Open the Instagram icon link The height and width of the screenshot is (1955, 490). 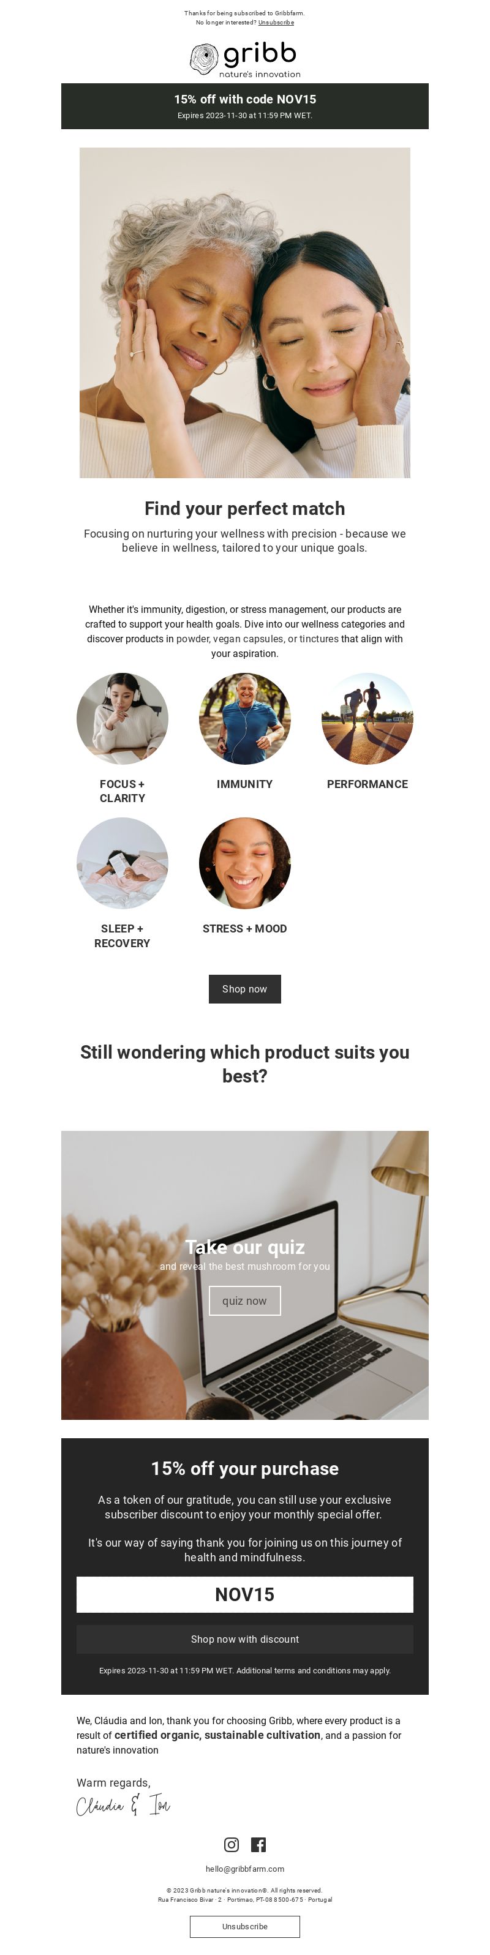231,1844
